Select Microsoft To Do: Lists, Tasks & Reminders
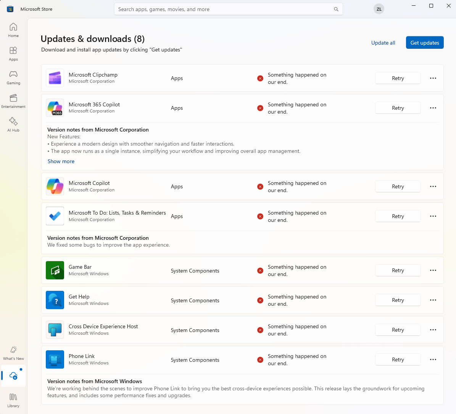 pyautogui.click(x=117, y=213)
